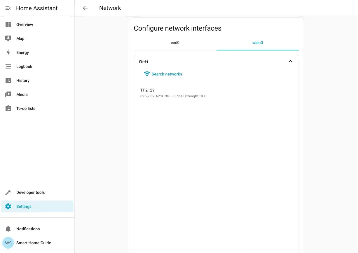Open Energy from the sidebar

tap(37, 52)
